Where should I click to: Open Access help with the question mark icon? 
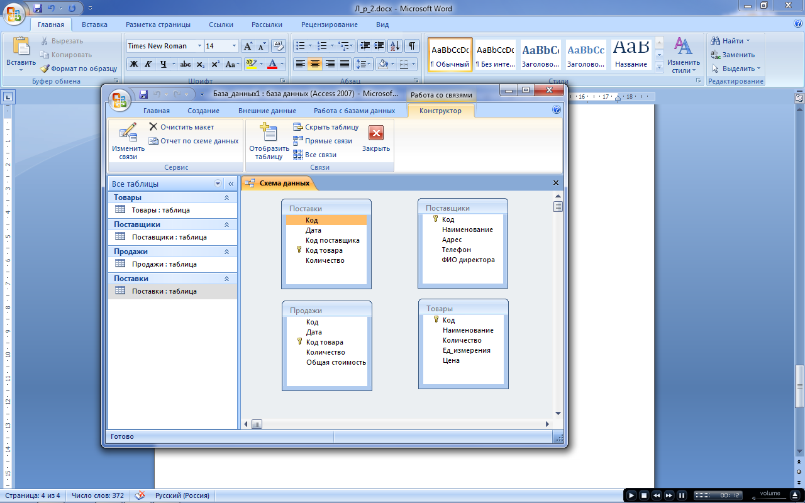556,110
